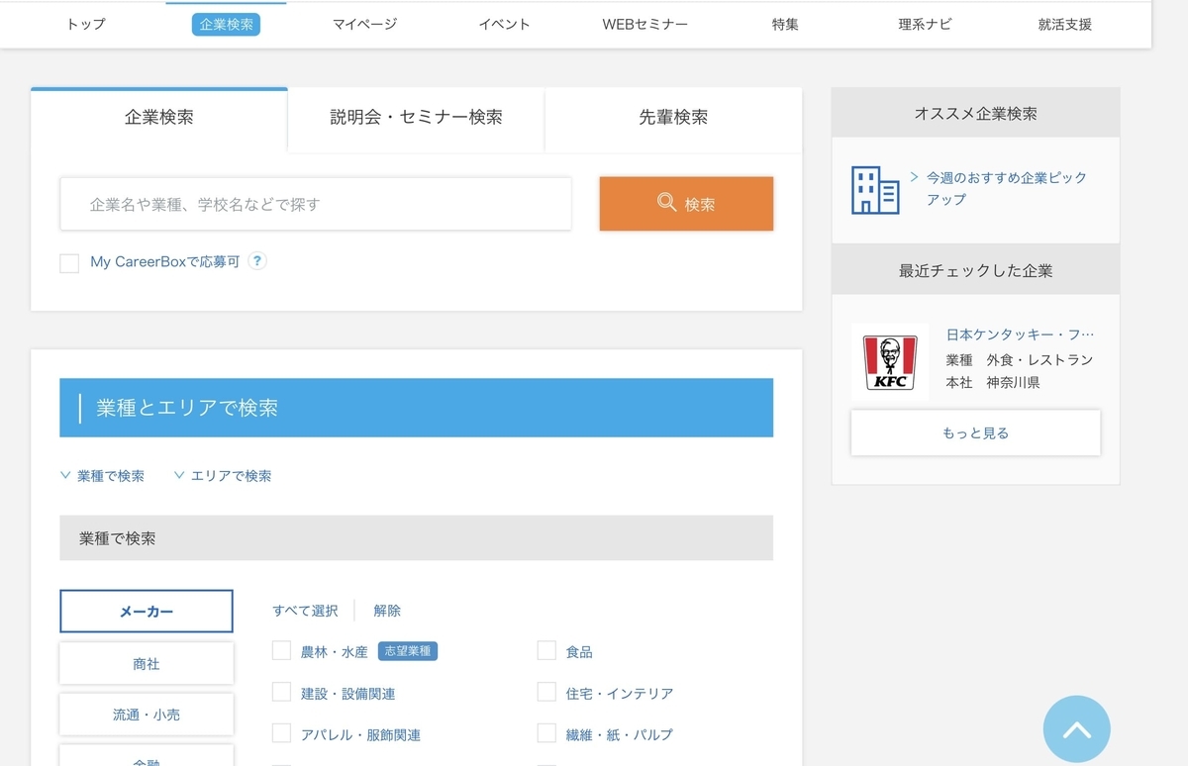Switch to 説明会・セミナー検索 tab

pyautogui.click(x=416, y=118)
